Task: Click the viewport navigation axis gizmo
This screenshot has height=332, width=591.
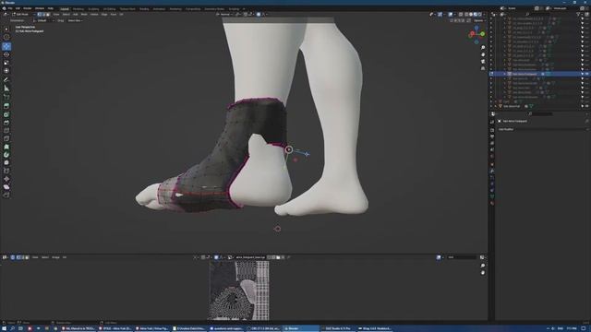Action: pos(476,34)
